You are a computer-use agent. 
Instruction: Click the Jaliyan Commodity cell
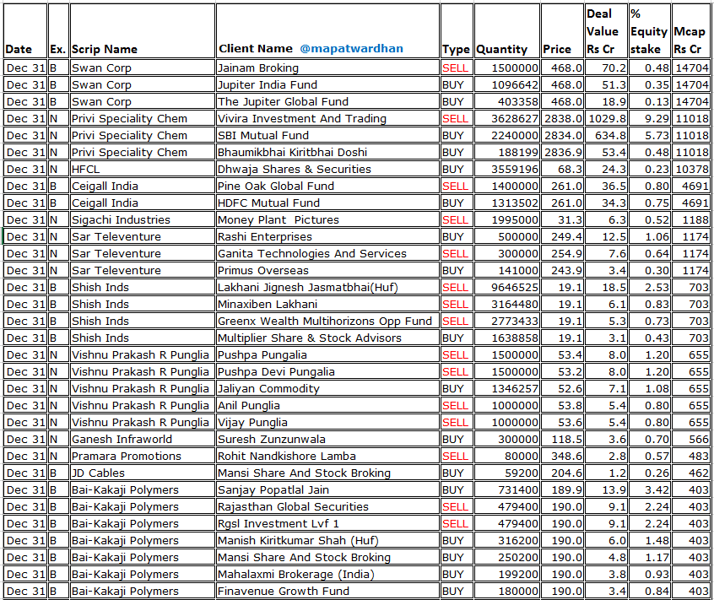pyautogui.click(x=327, y=388)
